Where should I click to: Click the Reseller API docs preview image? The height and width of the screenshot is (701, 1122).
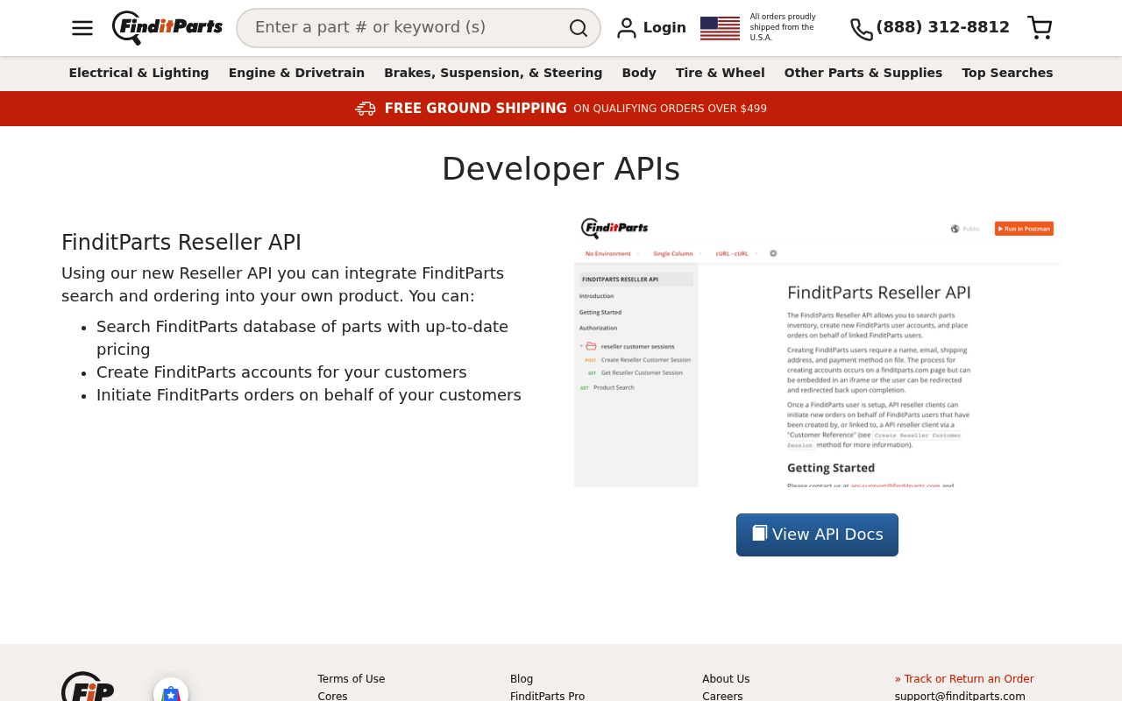point(817,351)
